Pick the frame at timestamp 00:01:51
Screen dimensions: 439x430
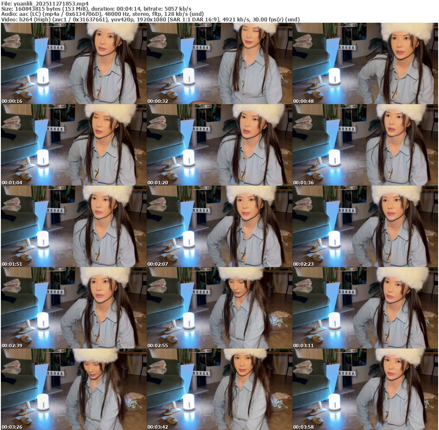[x=74, y=226]
